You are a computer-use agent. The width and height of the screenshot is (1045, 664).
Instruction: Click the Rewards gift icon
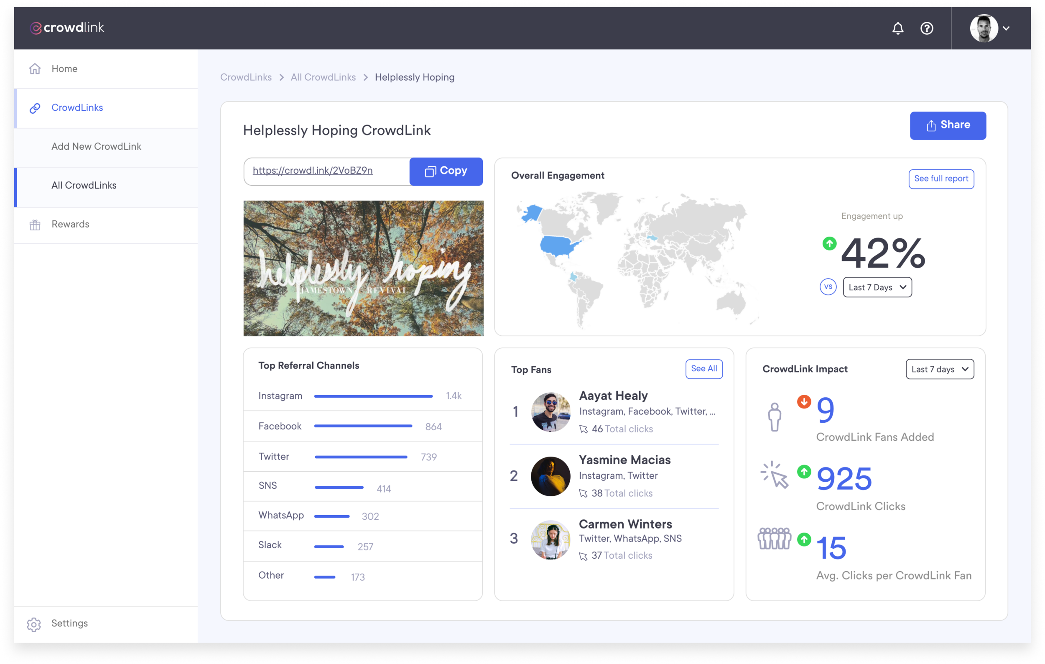pos(35,225)
